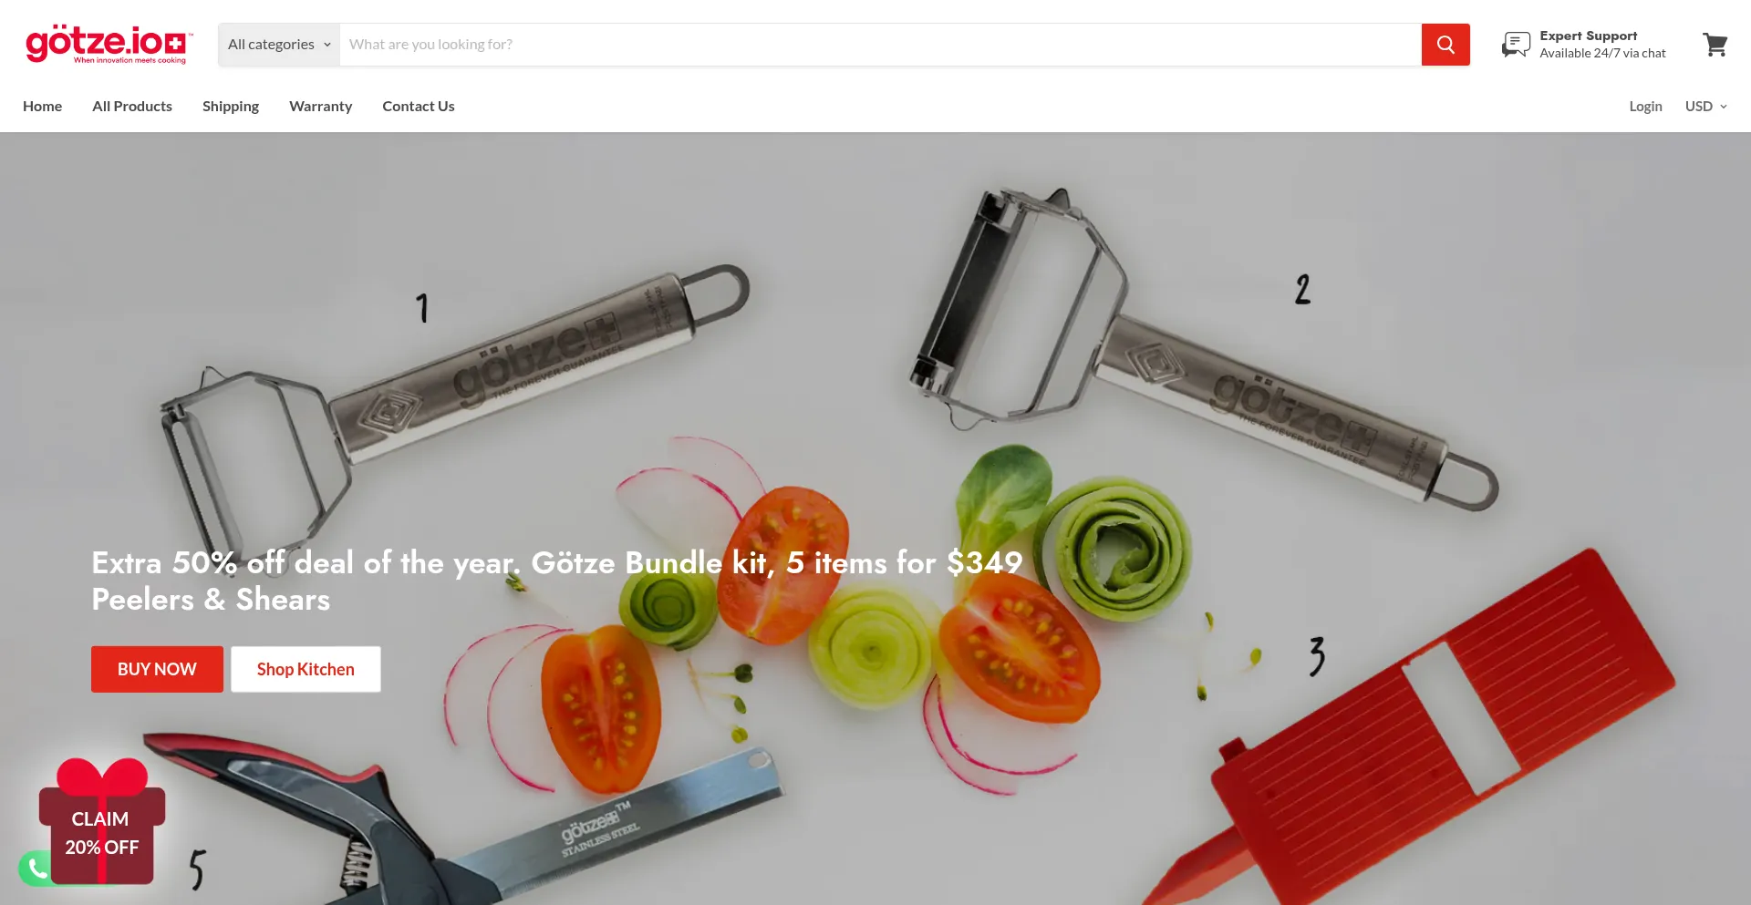Click the red mandoline slicer numbered 3
1751x905 pixels.
pyautogui.click(x=1423, y=729)
